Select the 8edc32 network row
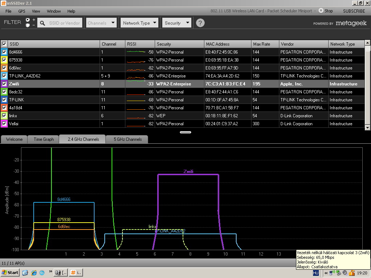This screenshot has height=278, width=371. click(183, 92)
